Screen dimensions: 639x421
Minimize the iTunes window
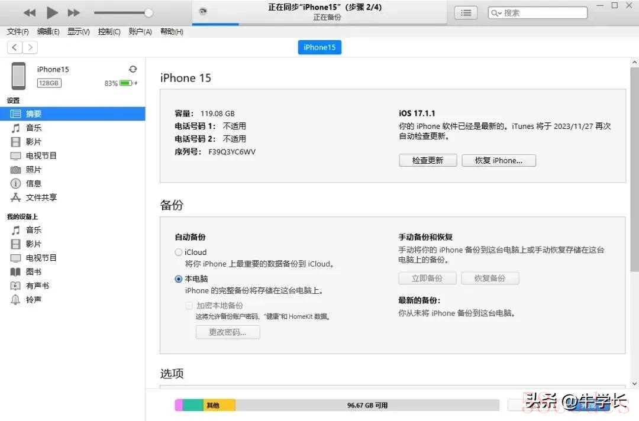(601, 6)
